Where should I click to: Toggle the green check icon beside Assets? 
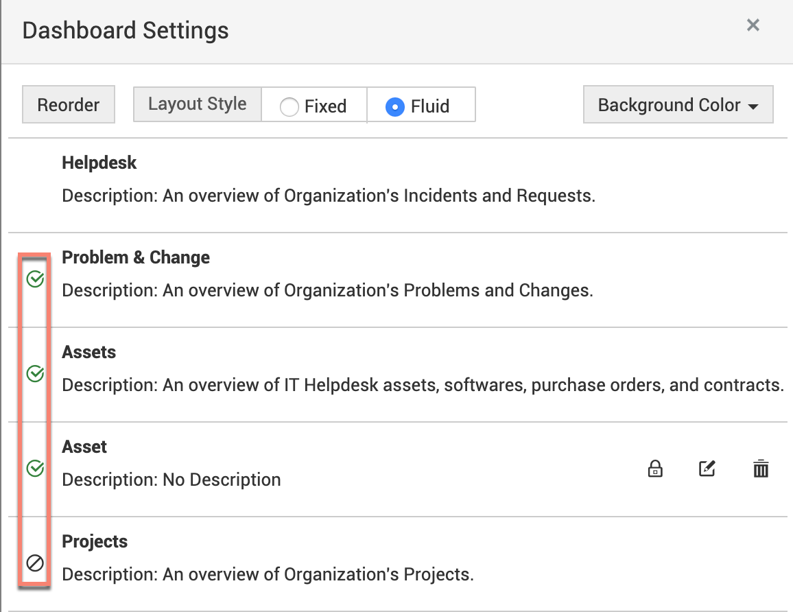click(x=35, y=374)
